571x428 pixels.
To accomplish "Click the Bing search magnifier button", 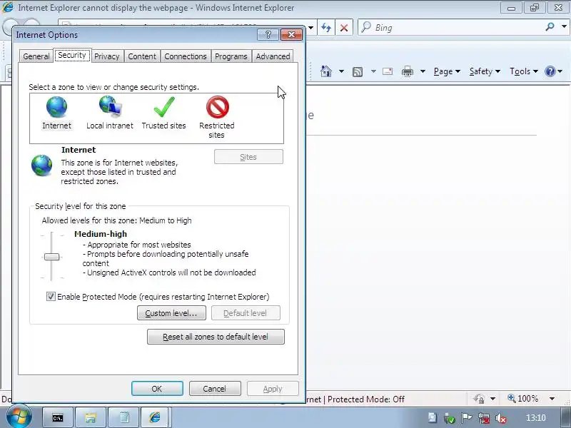I will tap(550, 26).
